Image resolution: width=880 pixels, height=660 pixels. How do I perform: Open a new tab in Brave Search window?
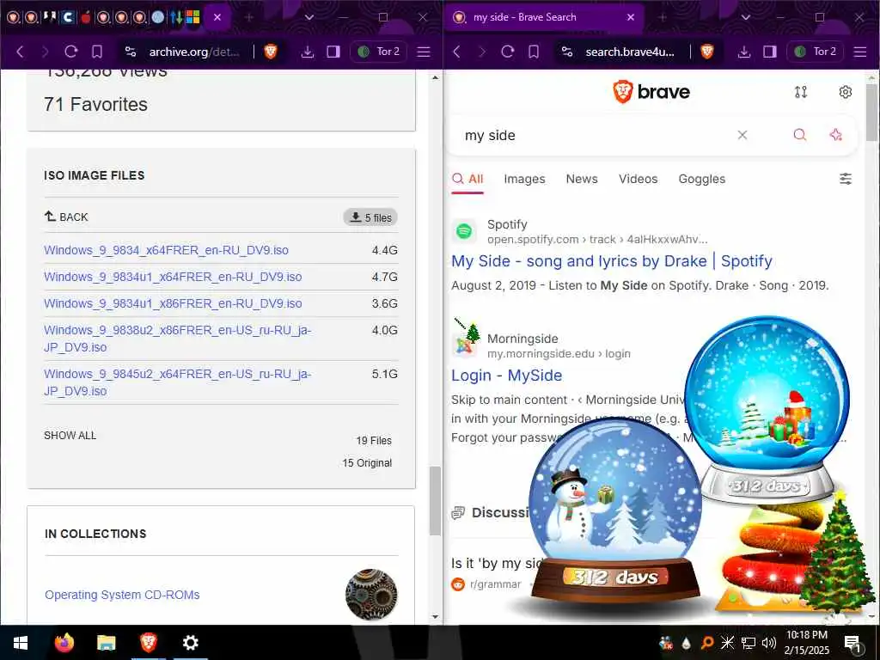coord(663,17)
